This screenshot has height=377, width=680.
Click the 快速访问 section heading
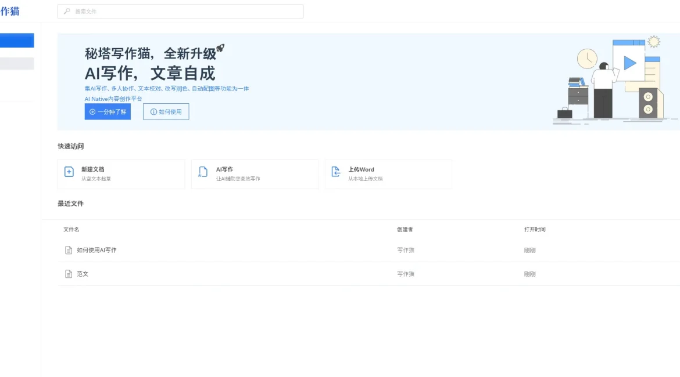pos(71,146)
